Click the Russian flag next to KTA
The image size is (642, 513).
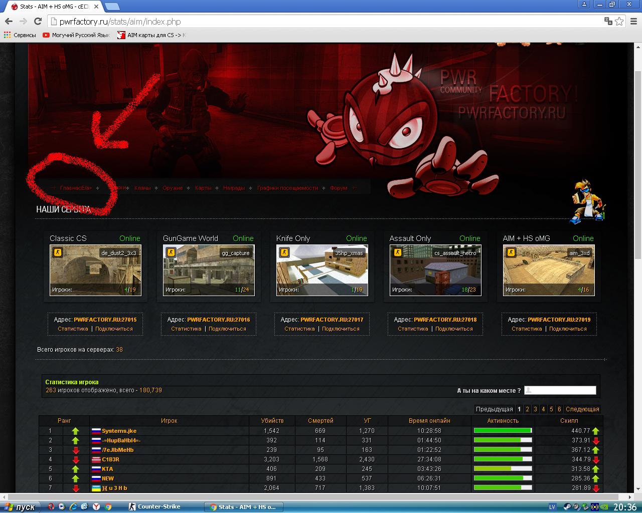tap(96, 469)
